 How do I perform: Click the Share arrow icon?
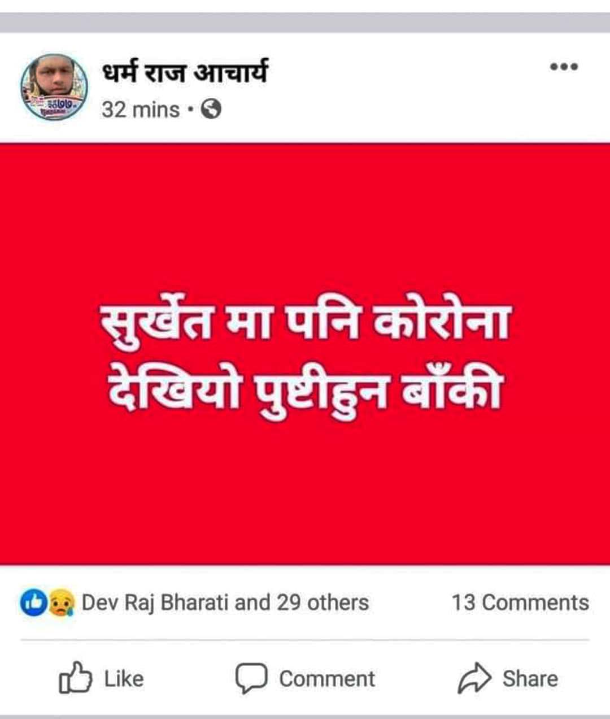(475, 678)
